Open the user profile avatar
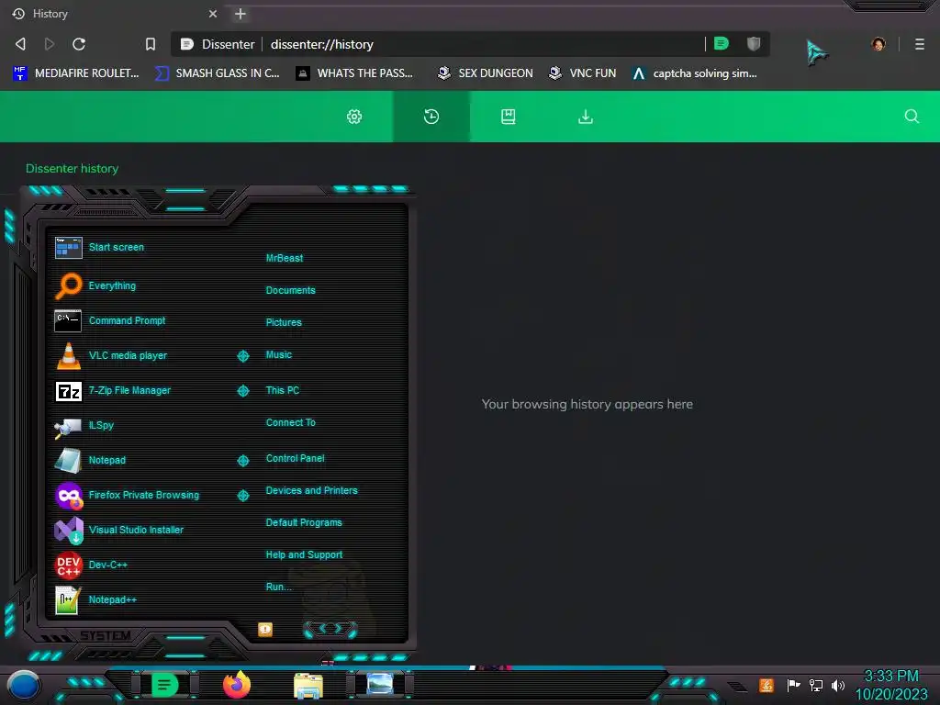The image size is (940, 705). (878, 44)
